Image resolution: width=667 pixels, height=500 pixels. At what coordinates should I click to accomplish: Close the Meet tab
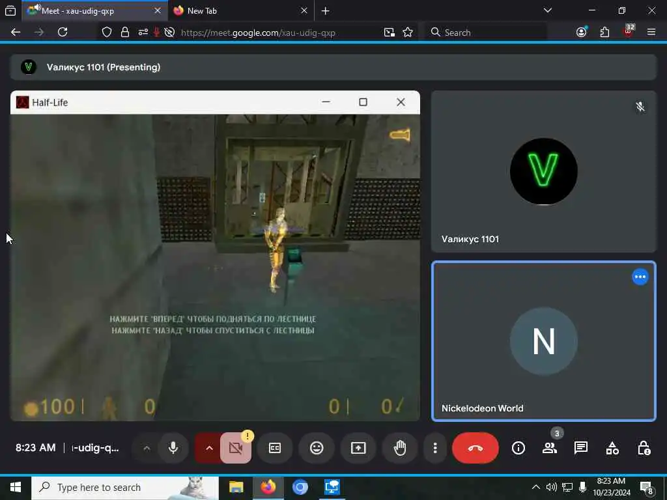(x=158, y=10)
